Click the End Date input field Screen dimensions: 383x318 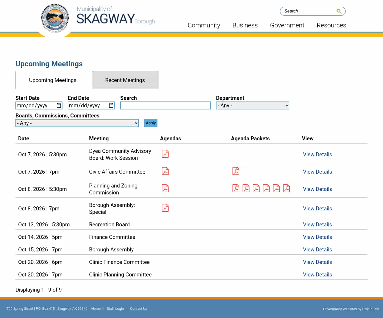tap(91, 105)
